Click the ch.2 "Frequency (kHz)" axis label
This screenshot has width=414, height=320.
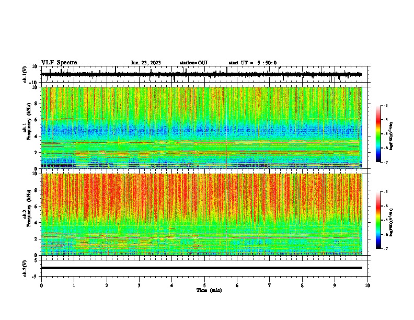tap(29, 208)
